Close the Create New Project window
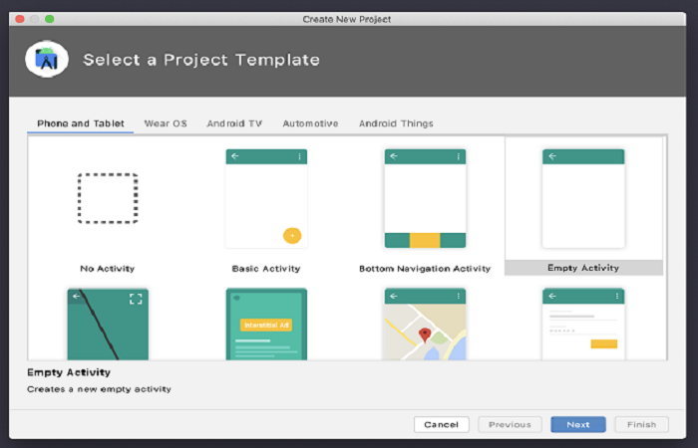 (x=19, y=19)
